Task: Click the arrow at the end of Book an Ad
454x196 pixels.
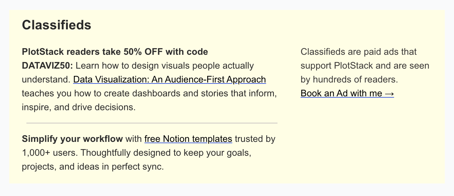Action: [x=389, y=94]
